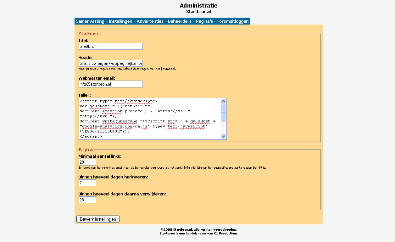
Task: Click the Titel: label
Action: (x=83, y=40)
